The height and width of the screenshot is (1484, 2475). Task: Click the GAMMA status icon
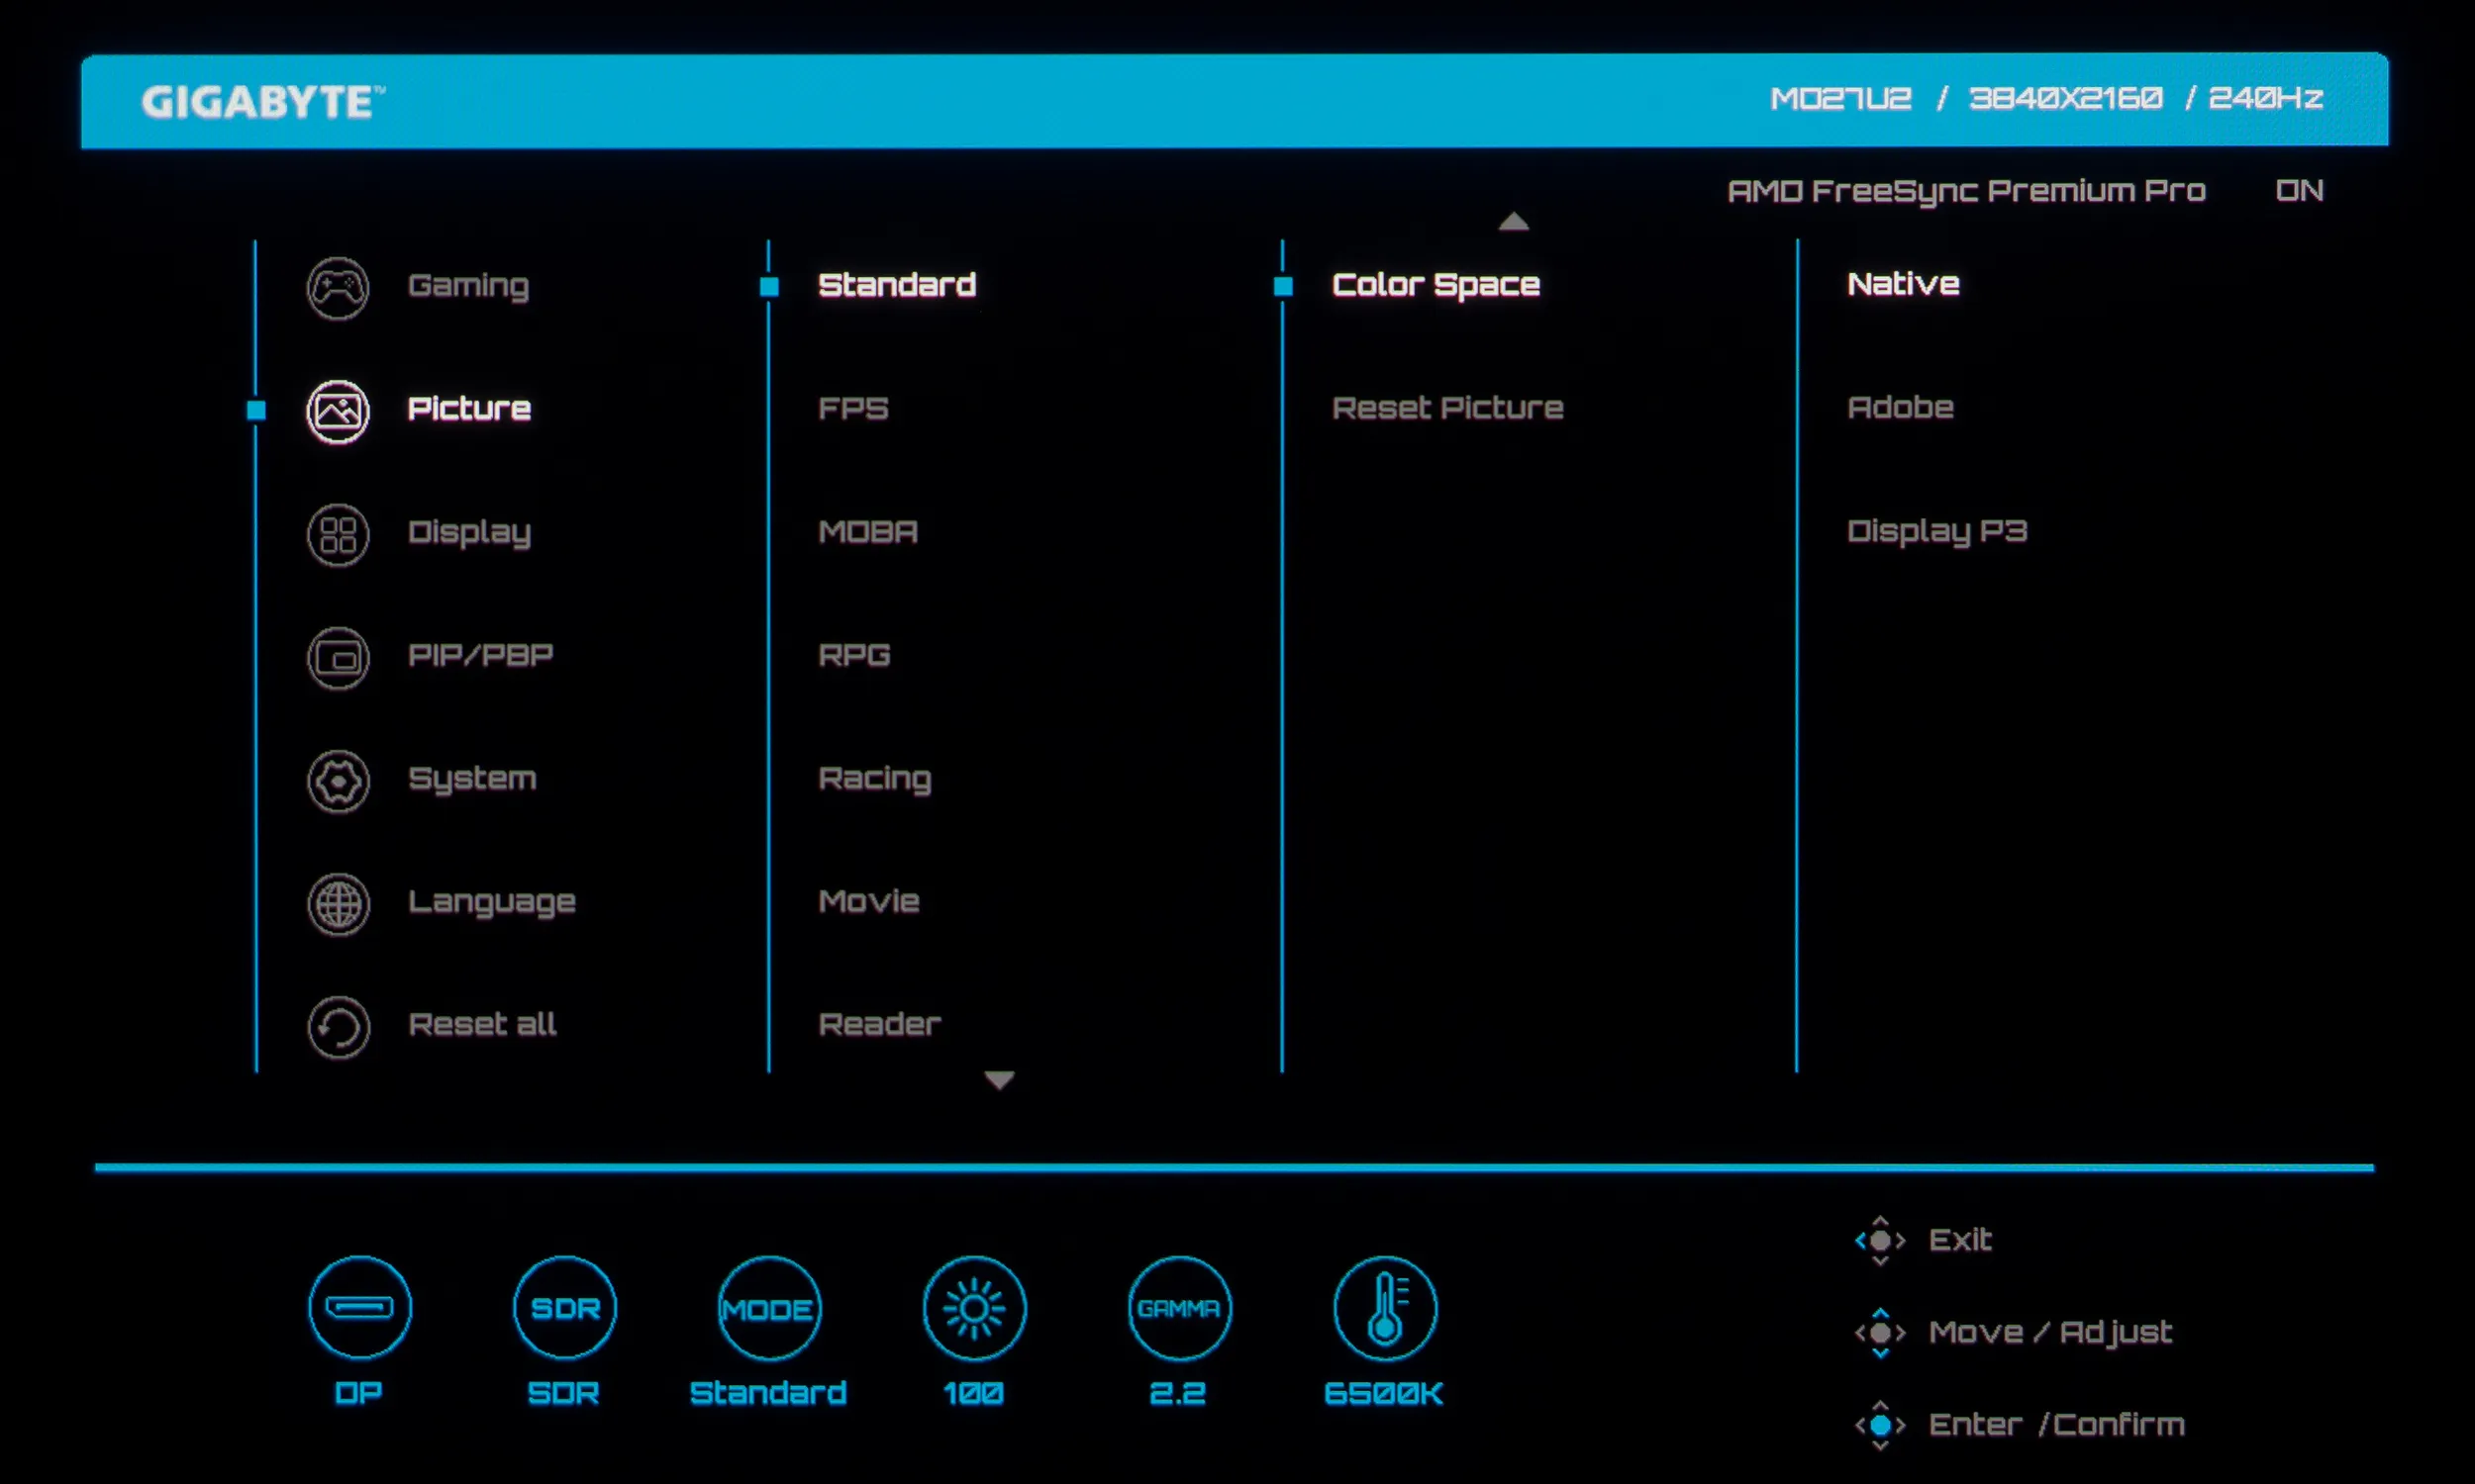tap(1178, 1308)
